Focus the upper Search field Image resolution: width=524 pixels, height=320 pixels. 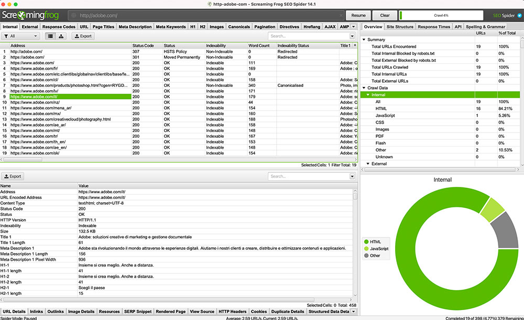tap(309, 36)
